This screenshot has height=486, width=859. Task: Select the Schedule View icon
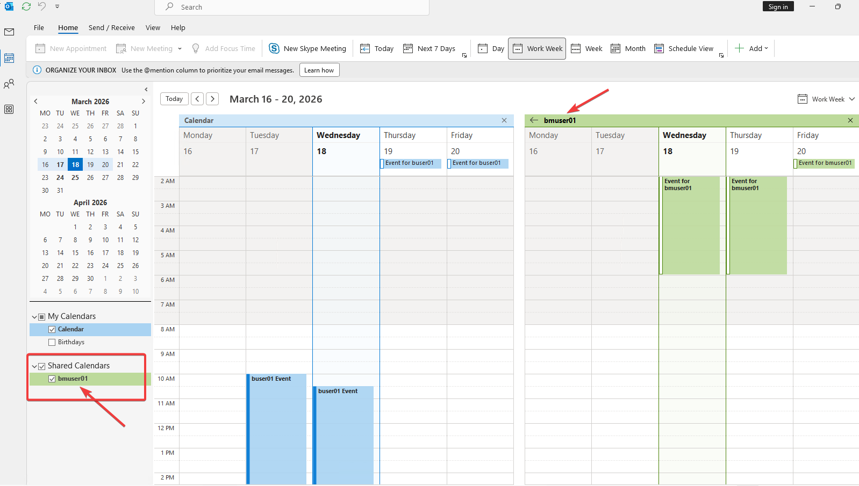[x=659, y=48]
